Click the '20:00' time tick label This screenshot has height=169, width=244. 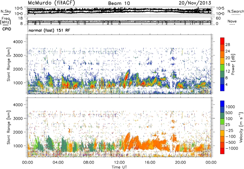(180, 163)
